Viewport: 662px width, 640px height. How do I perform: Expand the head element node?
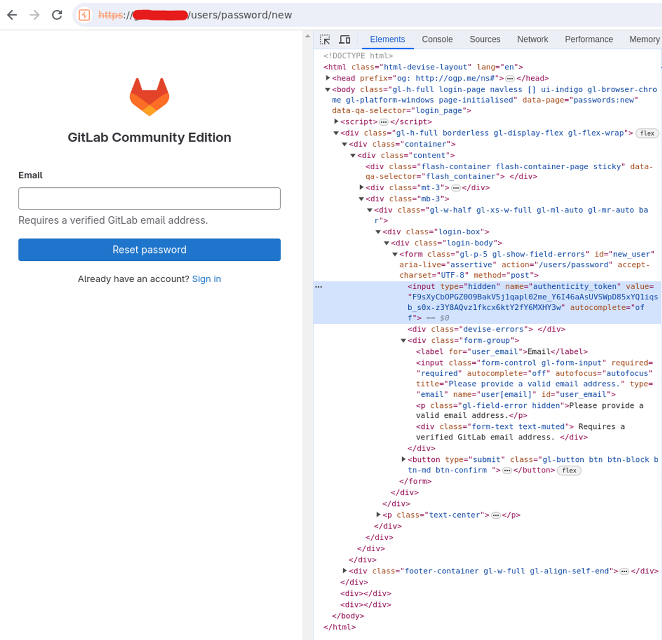click(328, 78)
